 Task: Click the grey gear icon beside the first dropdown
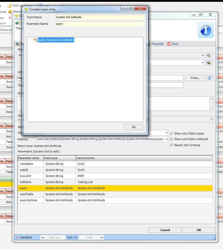(209, 55)
